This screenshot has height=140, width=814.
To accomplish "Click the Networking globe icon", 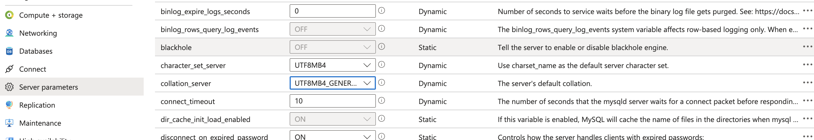I will [10, 33].
